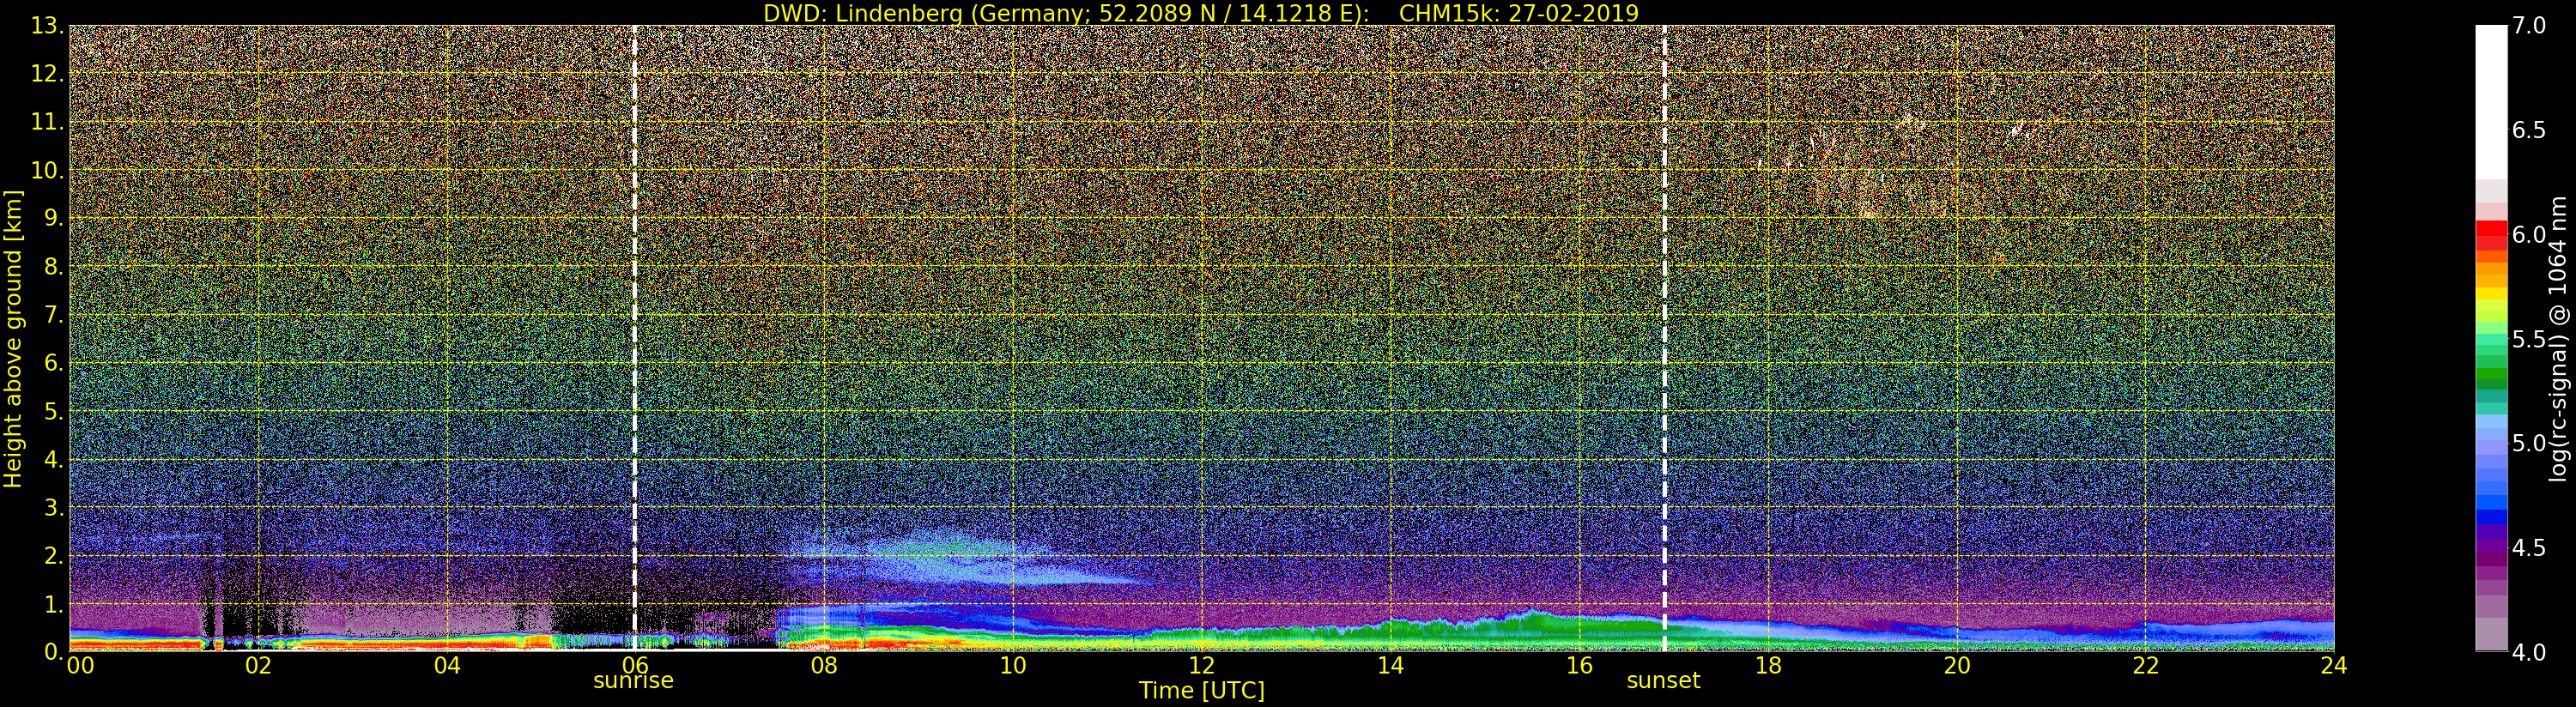Click the '6.0' colorbar scale value
The height and width of the screenshot is (707, 2576).
[2529, 234]
